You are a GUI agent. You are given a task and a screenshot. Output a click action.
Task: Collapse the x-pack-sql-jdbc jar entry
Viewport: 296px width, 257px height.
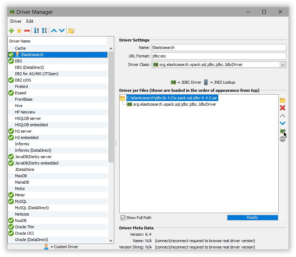pyautogui.click(x=122, y=98)
